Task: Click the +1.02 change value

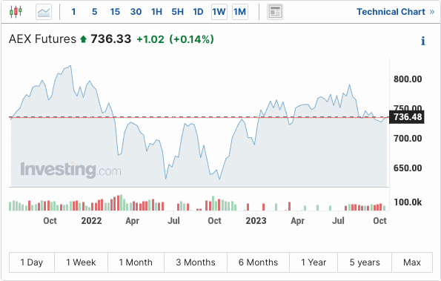Action: [150, 39]
